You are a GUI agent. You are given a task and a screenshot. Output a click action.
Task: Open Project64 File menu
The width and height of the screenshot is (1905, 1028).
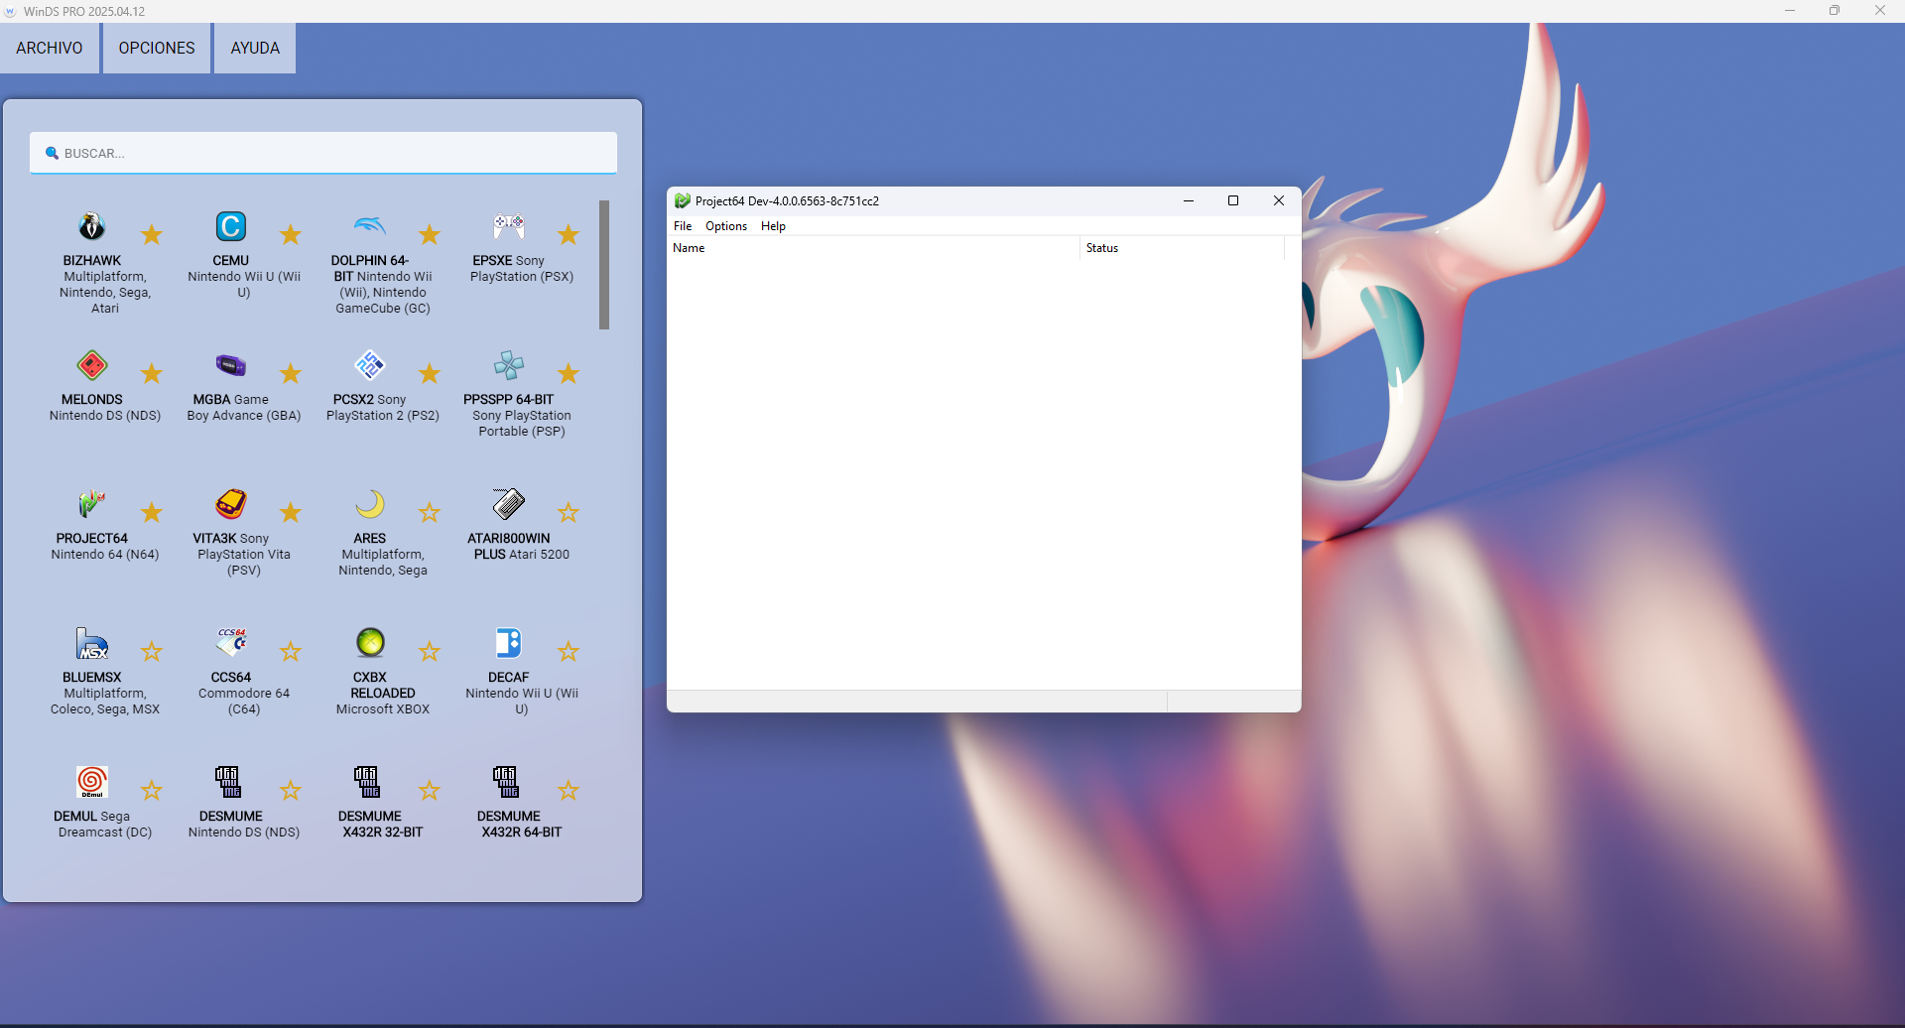tap(683, 226)
